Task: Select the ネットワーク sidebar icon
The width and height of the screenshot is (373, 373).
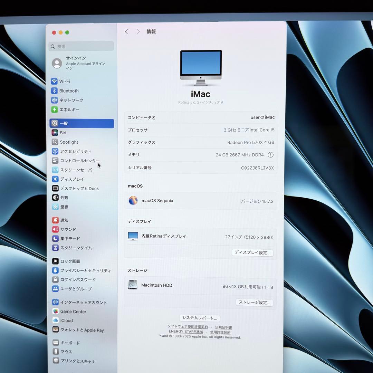Action: (x=71, y=100)
